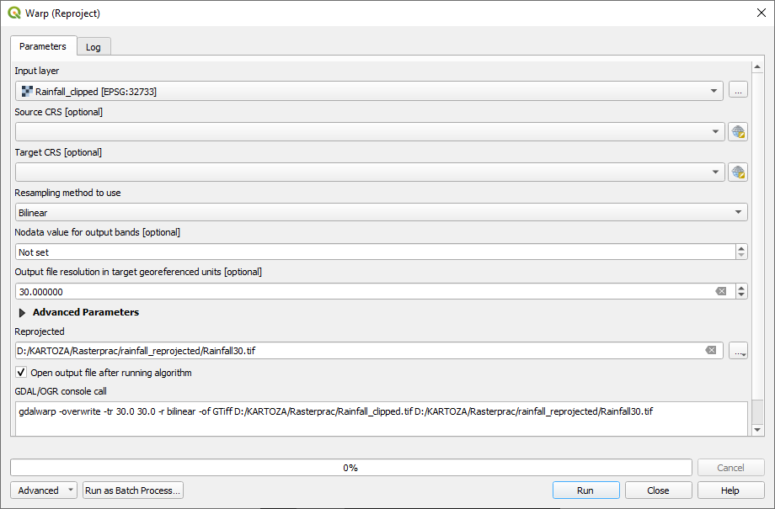Expand the Advanced Parameters section
The image size is (775, 509).
tap(23, 313)
